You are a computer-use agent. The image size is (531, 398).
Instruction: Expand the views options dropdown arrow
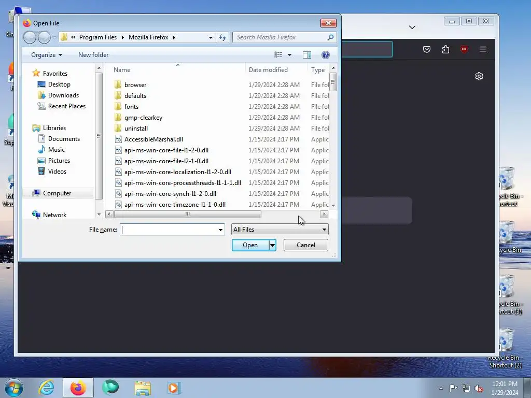[x=289, y=55]
